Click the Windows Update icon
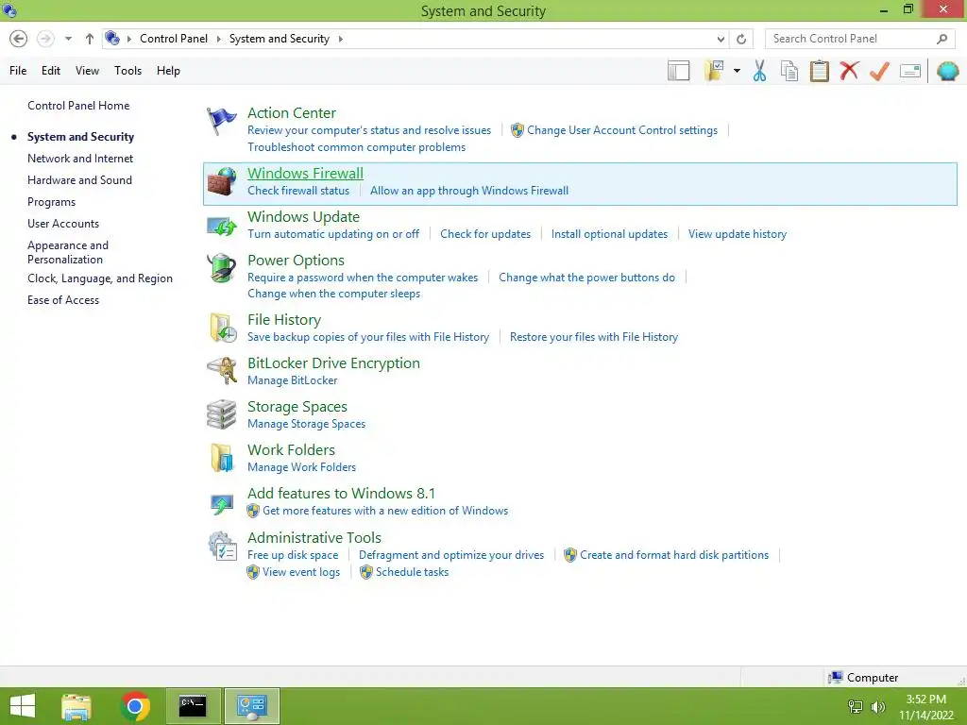The width and height of the screenshot is (967, 725). point(221,226)
